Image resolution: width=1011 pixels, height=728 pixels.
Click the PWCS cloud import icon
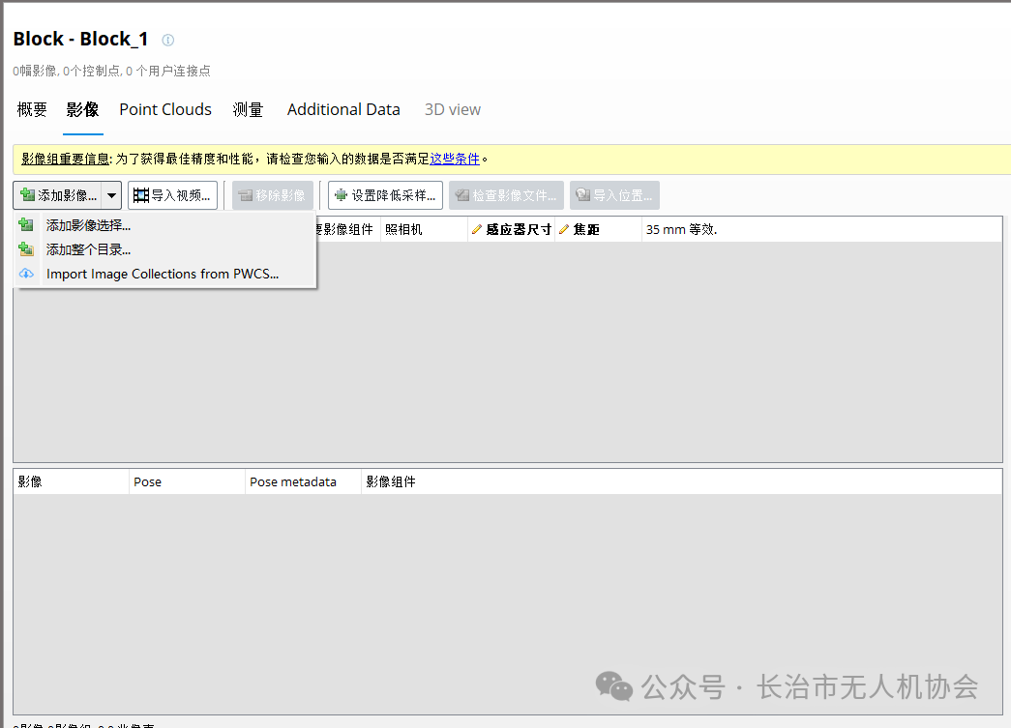tap(26, 274)
